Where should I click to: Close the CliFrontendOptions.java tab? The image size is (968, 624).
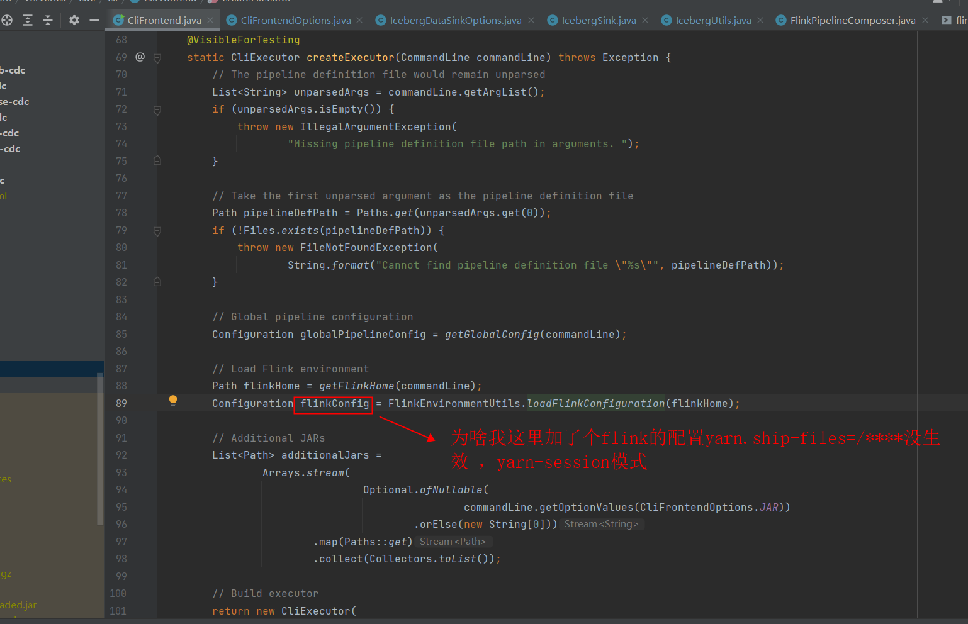pyautogui.click(x=359, y=20)
